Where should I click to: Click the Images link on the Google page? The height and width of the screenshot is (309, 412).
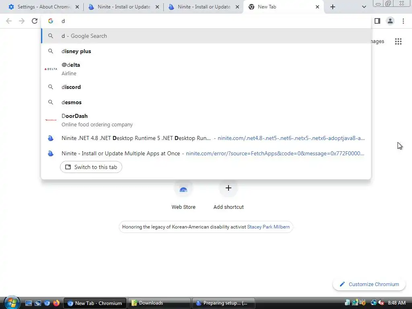(x=378, y=41)
